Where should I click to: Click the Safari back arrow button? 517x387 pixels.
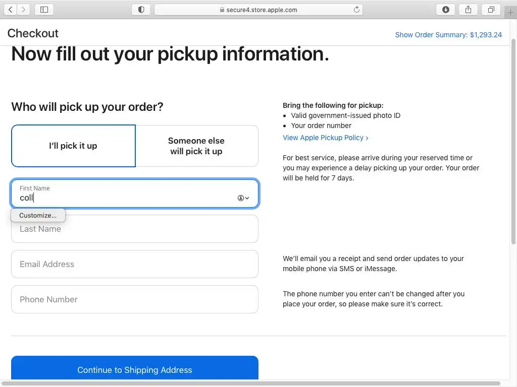click(11, 10)
